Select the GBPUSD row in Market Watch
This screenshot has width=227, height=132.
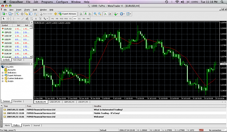15,32
